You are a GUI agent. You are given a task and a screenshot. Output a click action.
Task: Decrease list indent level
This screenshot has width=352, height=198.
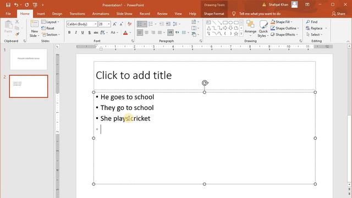162,24
